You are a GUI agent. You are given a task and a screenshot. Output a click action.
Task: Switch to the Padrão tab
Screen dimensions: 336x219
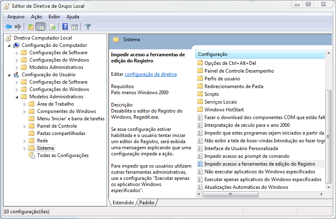pos(147,203)
